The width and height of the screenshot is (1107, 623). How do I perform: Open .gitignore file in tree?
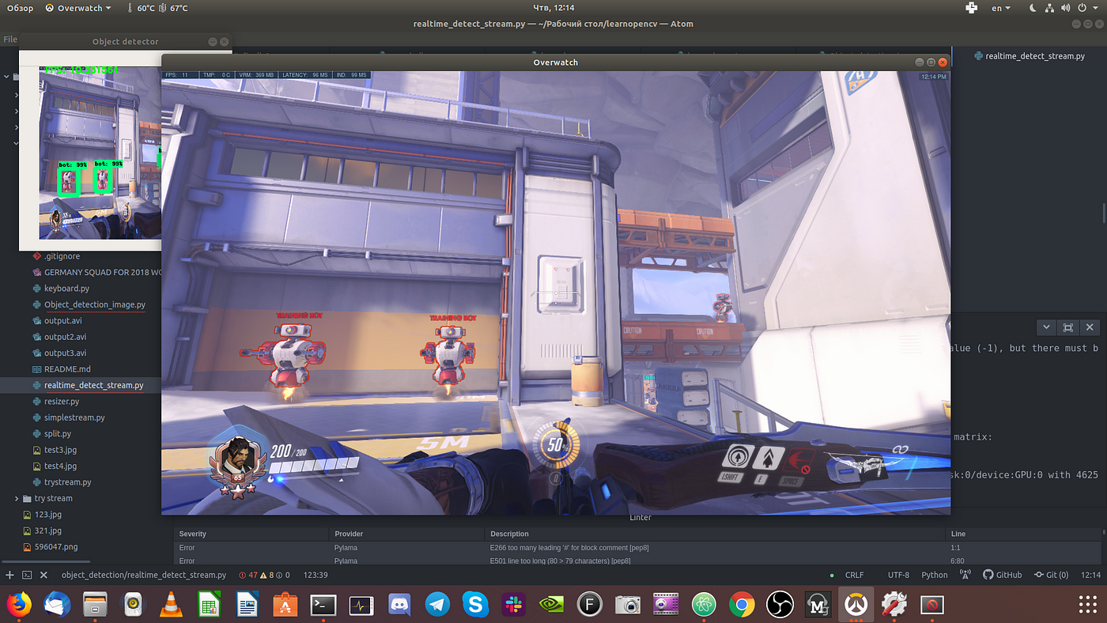(62, 256)
